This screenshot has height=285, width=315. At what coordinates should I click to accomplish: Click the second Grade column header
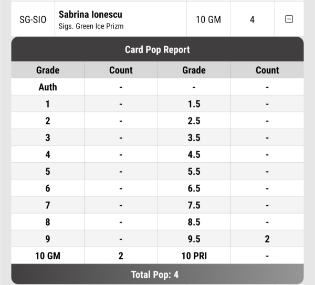coord(194,70)
